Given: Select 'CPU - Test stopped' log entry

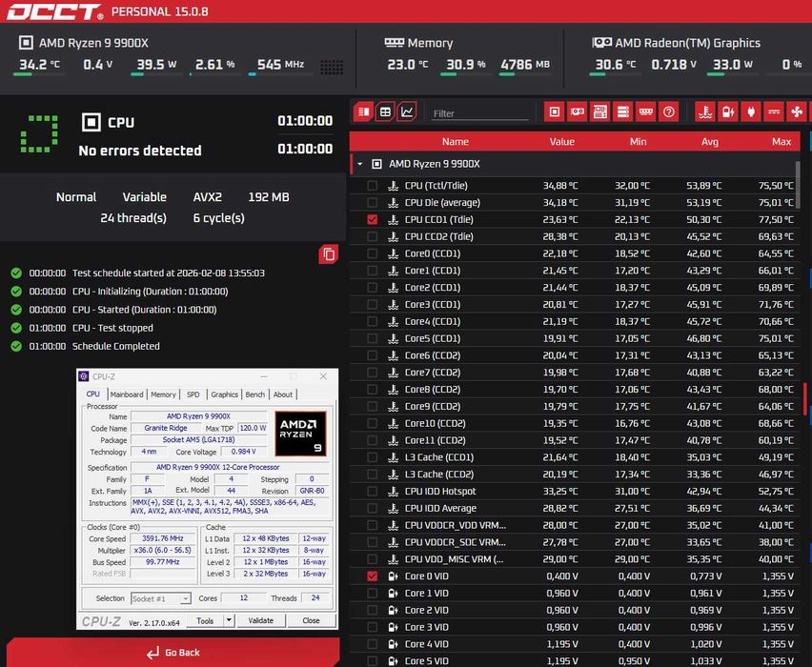Looking at the screenshot, I should click(112, 328).
